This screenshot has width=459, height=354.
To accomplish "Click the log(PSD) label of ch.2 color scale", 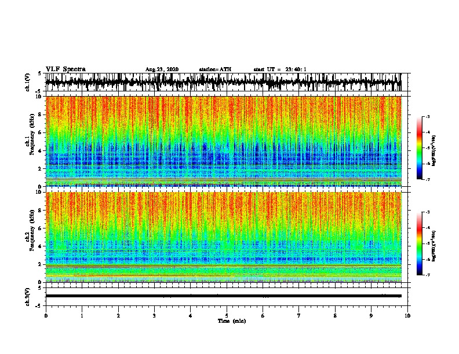I will coord(434,246).
